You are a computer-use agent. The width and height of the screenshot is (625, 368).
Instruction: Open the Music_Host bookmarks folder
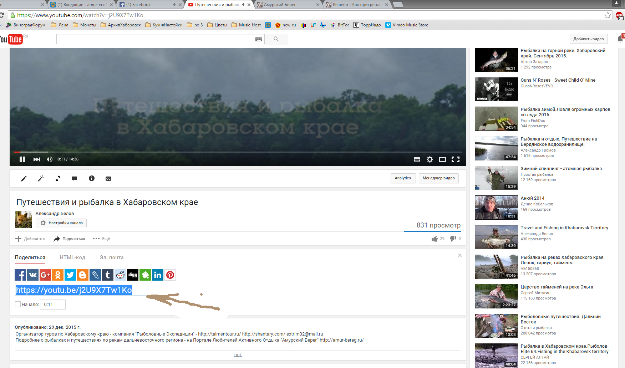246,25
